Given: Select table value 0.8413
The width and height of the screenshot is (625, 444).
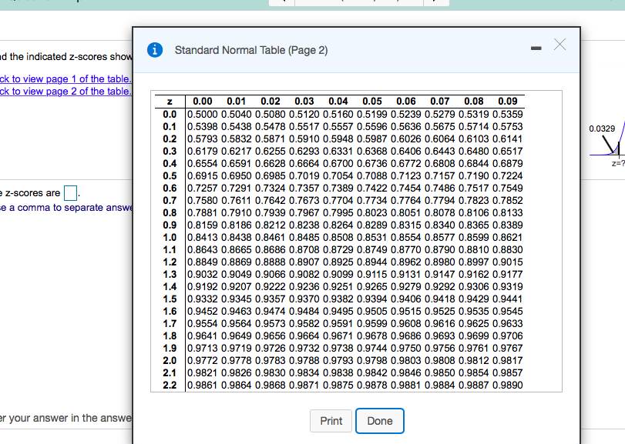Looking at the screenshot, I should point(203,238).
